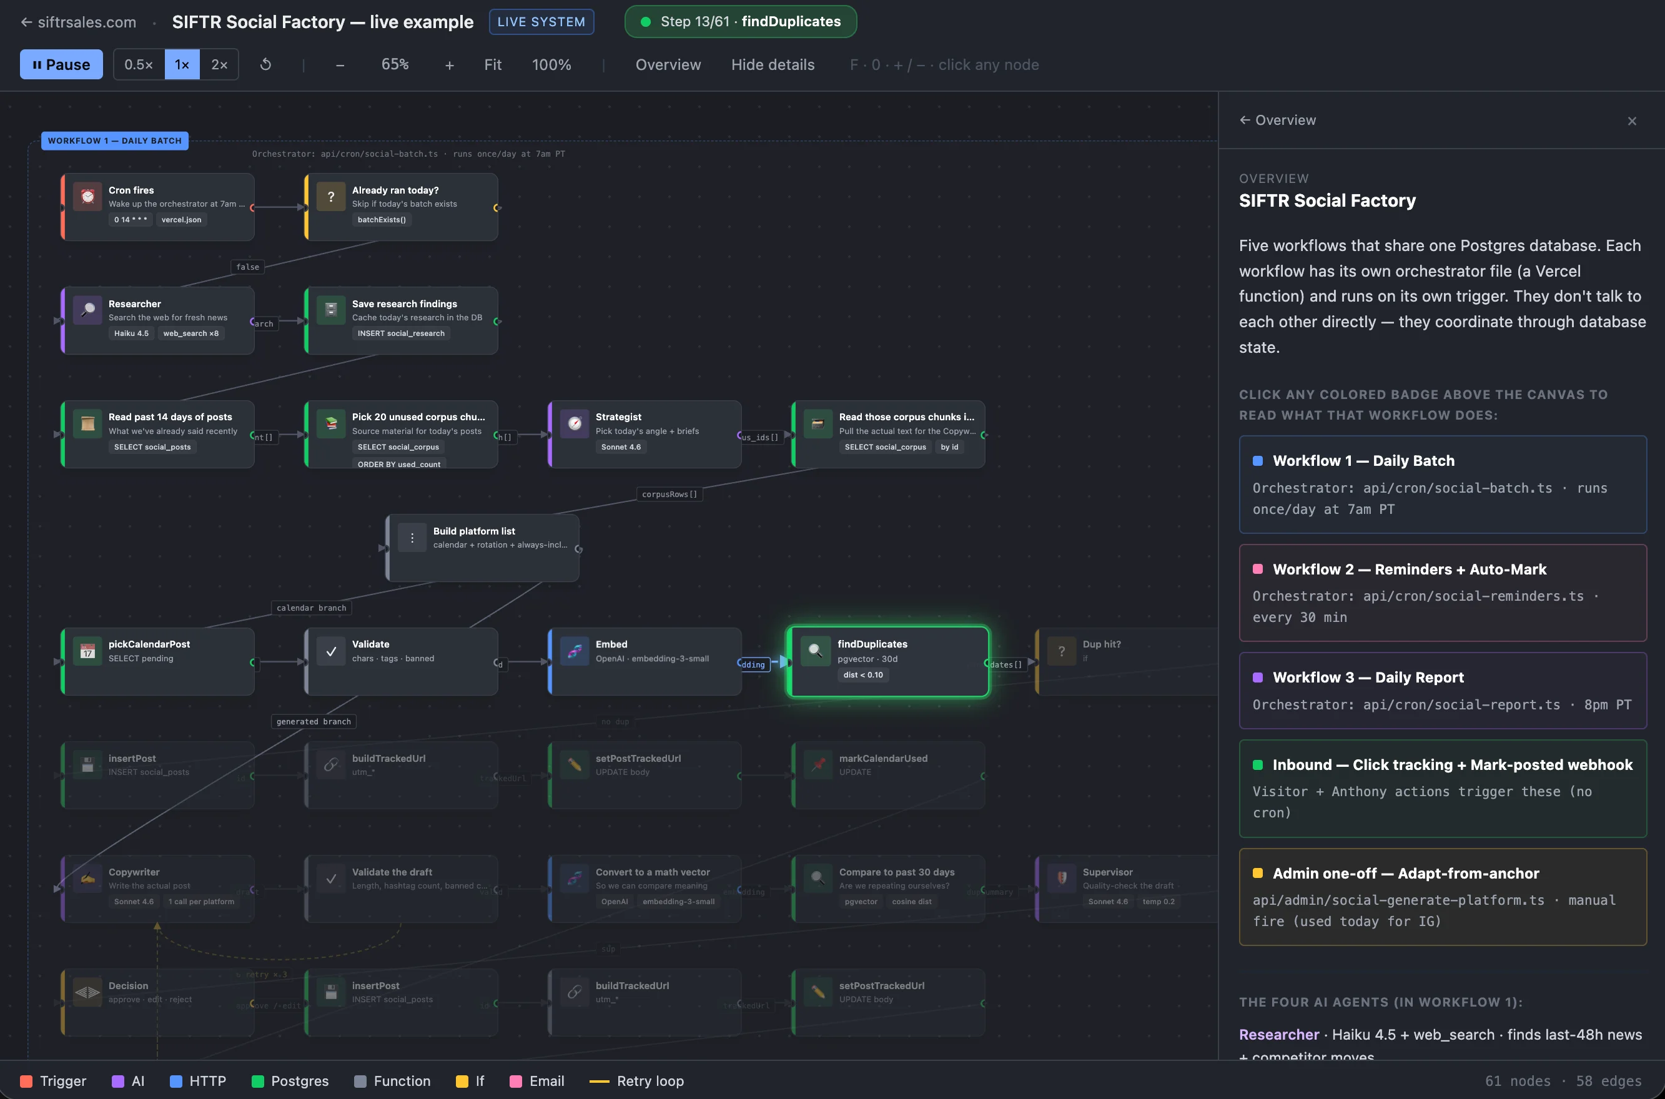Click the 'calendar branch' edge label
The height and width of the screenshot is (1099, 1665).
coord(311,608)
